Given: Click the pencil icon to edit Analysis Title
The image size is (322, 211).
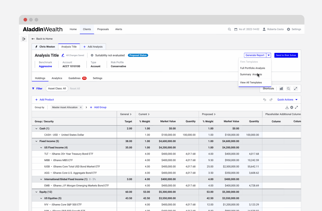Looking at the screenshot, I should pyautogui.click(x=63, y=55).
